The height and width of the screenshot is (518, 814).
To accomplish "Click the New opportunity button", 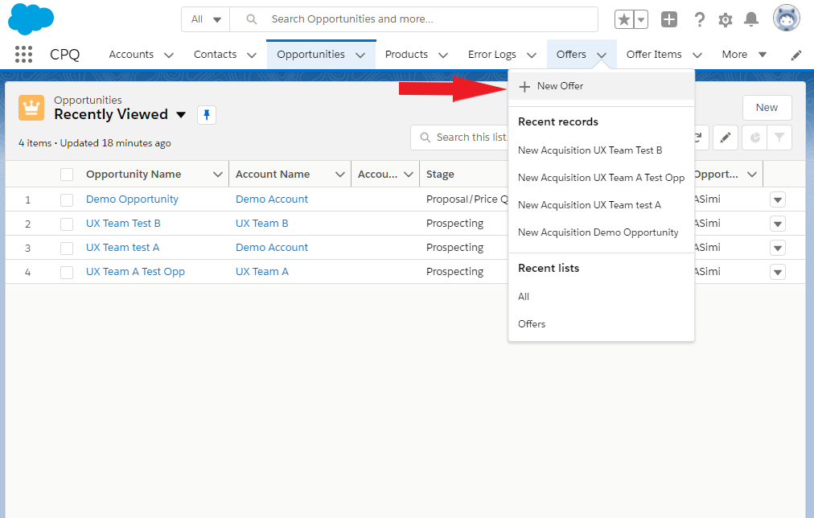I will pyautogui.click(x=767, y=108).
